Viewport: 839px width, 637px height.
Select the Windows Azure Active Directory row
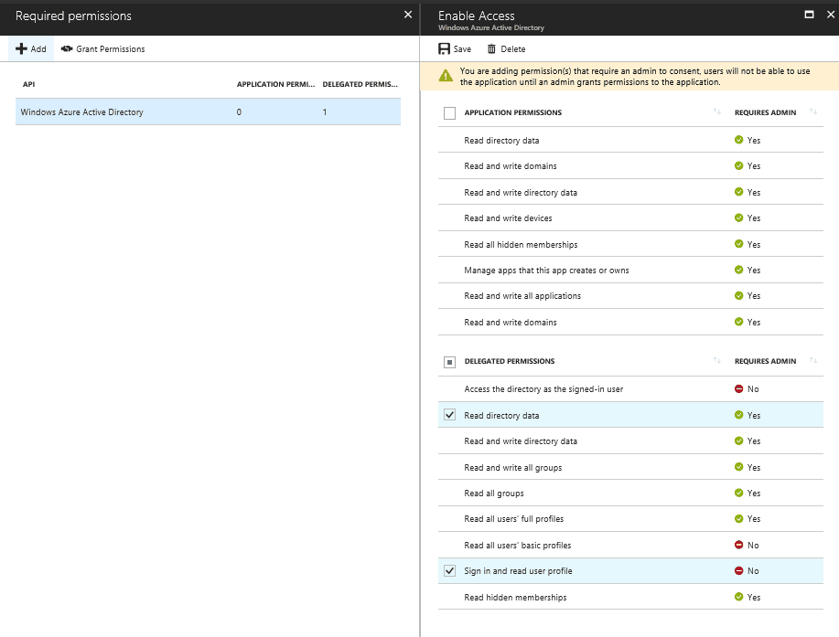click(x=208, y=112)
